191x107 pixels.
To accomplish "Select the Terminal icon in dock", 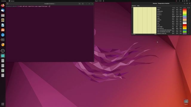I will click(x=3, y=40).
